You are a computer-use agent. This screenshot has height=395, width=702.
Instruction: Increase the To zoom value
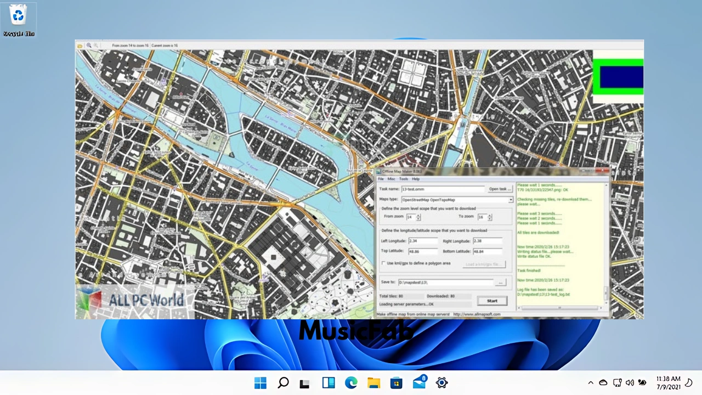[489, 216]
